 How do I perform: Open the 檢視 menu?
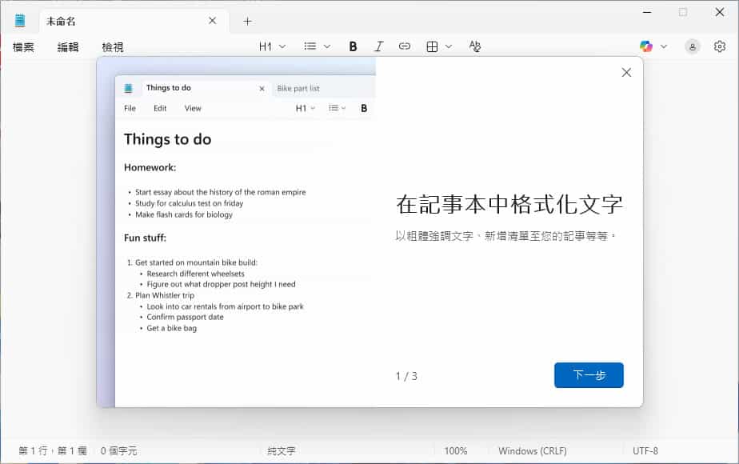(x=112, y=46)
